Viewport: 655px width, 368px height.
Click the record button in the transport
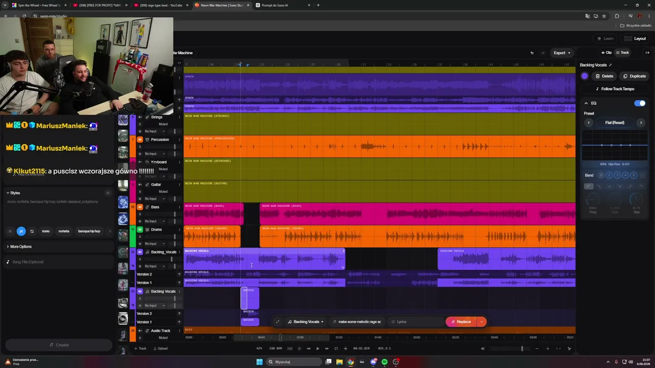(299, 349)
